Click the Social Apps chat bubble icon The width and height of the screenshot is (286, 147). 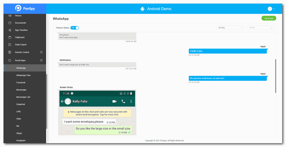pos(10,60)
